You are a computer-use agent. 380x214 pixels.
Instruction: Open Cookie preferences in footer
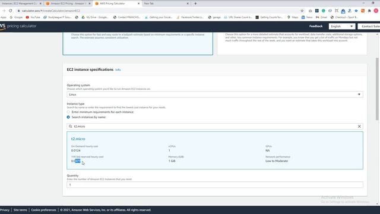pyautogui.click(x=43, y=210)
